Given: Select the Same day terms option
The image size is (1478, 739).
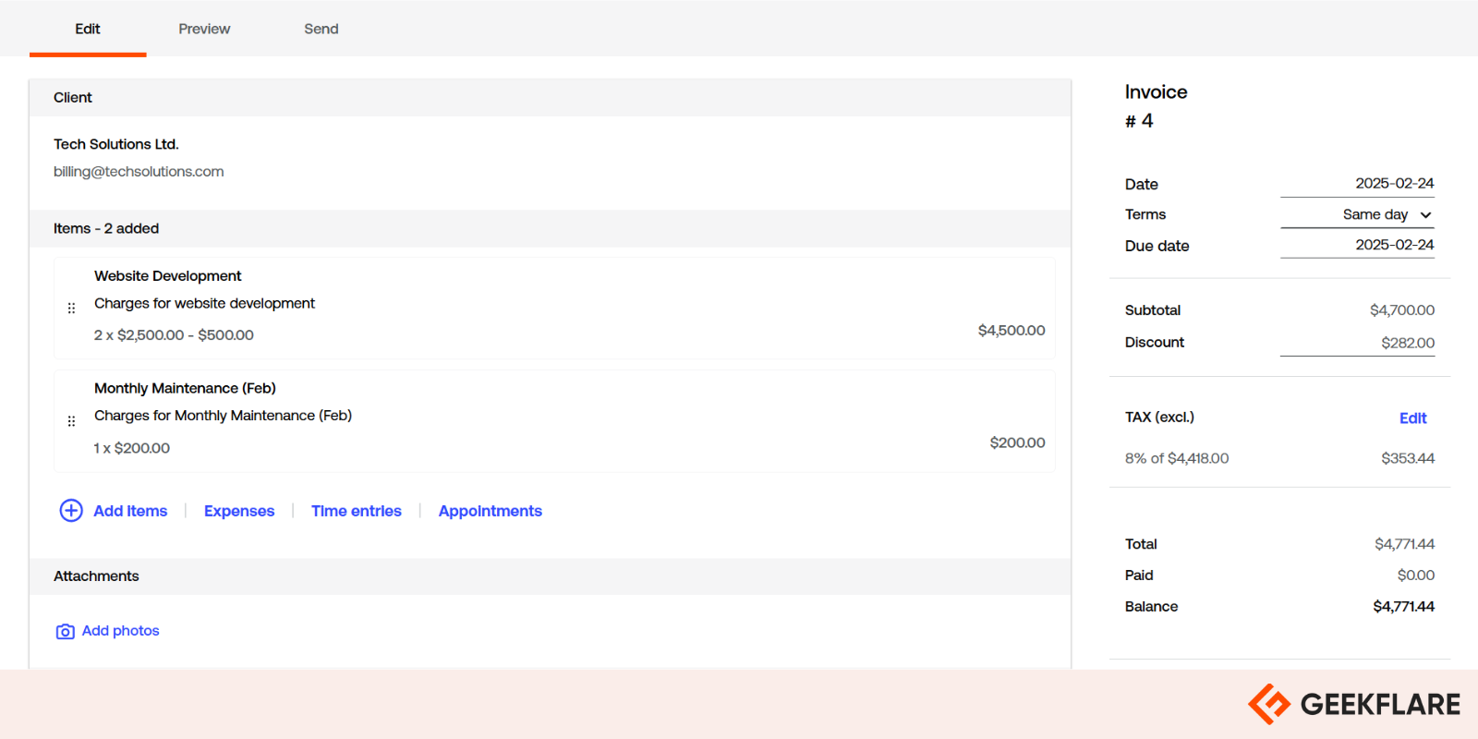Looking at the screenshot, I should 1374,214.
